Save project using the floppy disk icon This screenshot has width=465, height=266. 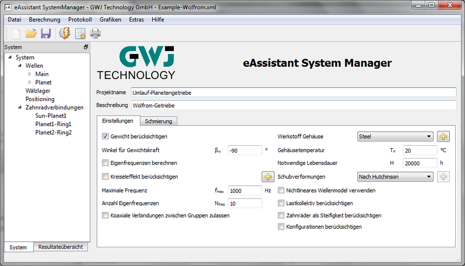point(45,33)
